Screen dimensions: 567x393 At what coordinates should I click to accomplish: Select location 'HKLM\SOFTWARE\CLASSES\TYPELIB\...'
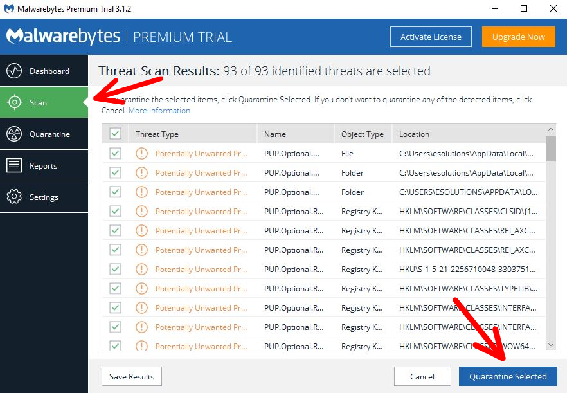coord(468,288)
